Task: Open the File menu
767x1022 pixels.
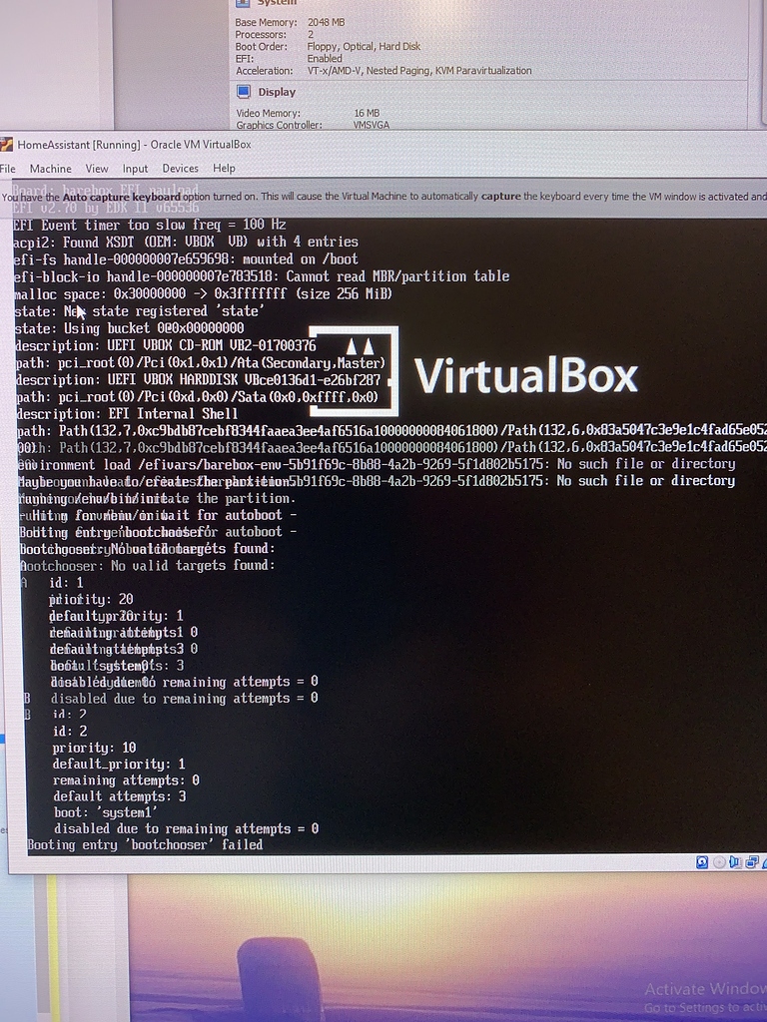Action: click(8, 169)
